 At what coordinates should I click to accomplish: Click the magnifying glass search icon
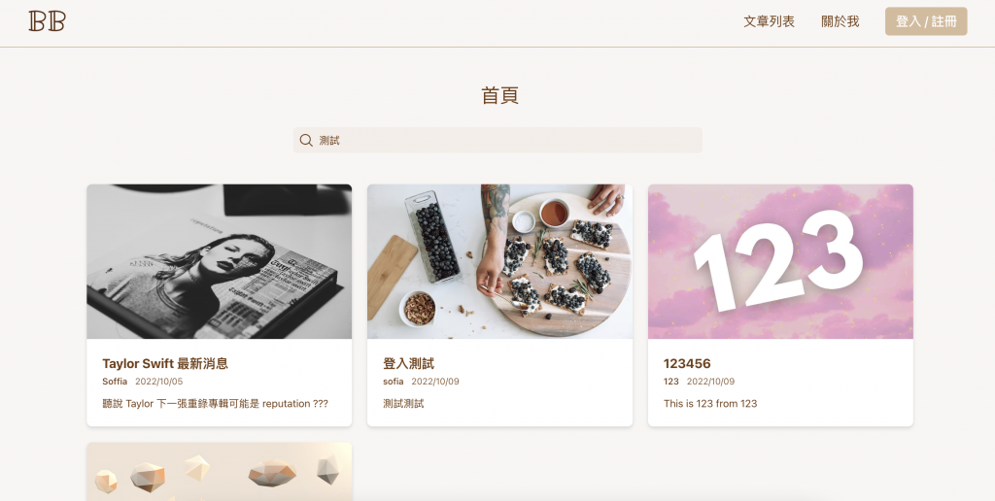coord(306,140)
